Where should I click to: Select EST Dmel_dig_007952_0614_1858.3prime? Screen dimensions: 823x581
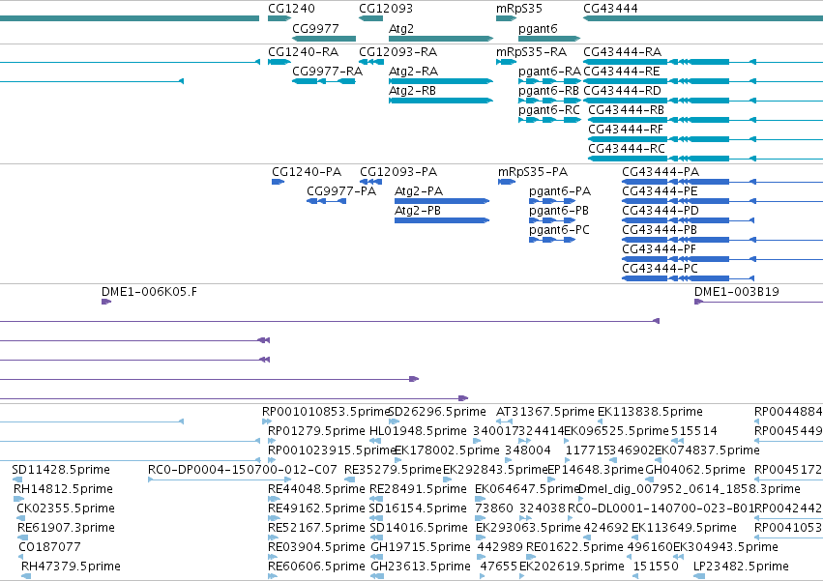(690, 489)
